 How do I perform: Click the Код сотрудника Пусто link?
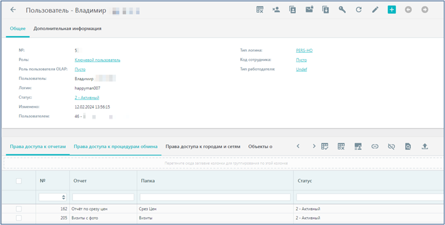[301, 60]
